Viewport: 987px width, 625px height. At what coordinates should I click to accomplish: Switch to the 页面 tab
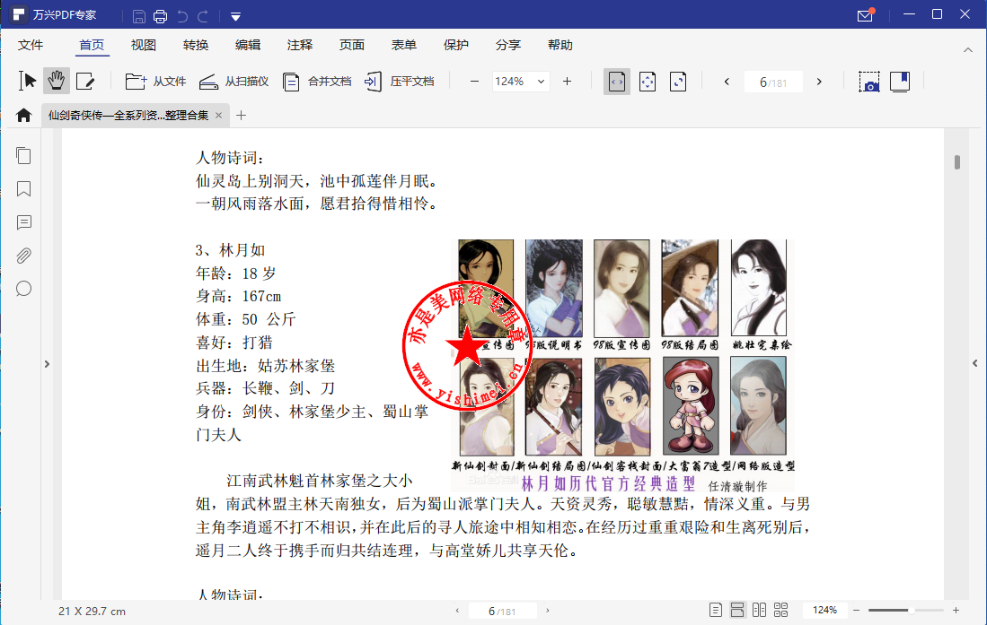click(x=352, y=45)
